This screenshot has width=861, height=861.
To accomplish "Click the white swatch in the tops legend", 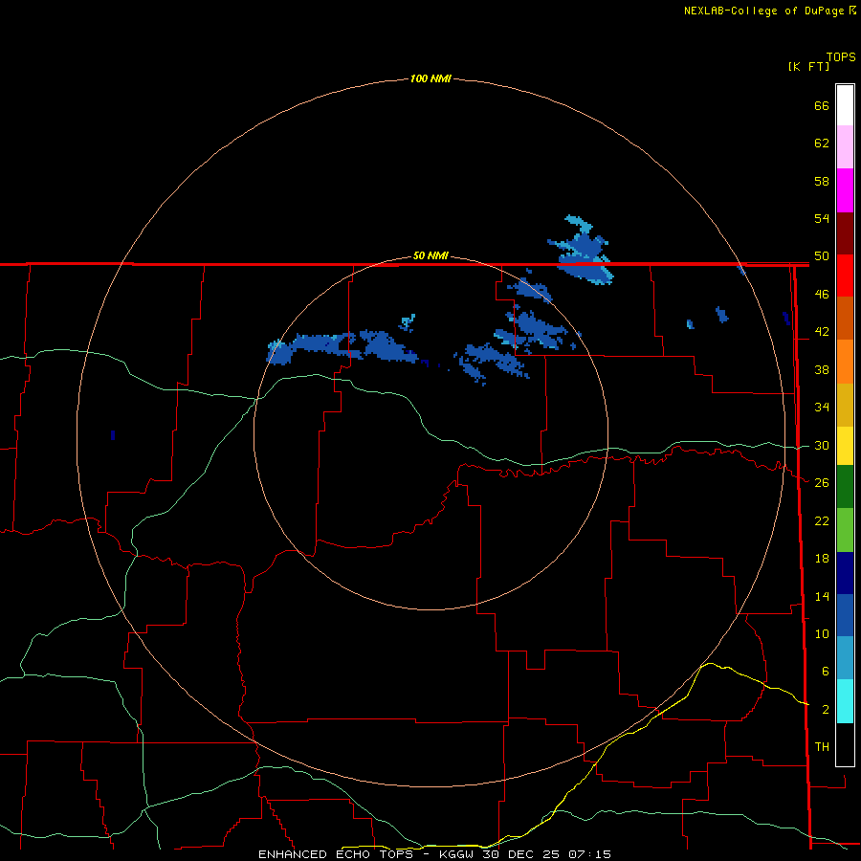I will click(845, 105).
